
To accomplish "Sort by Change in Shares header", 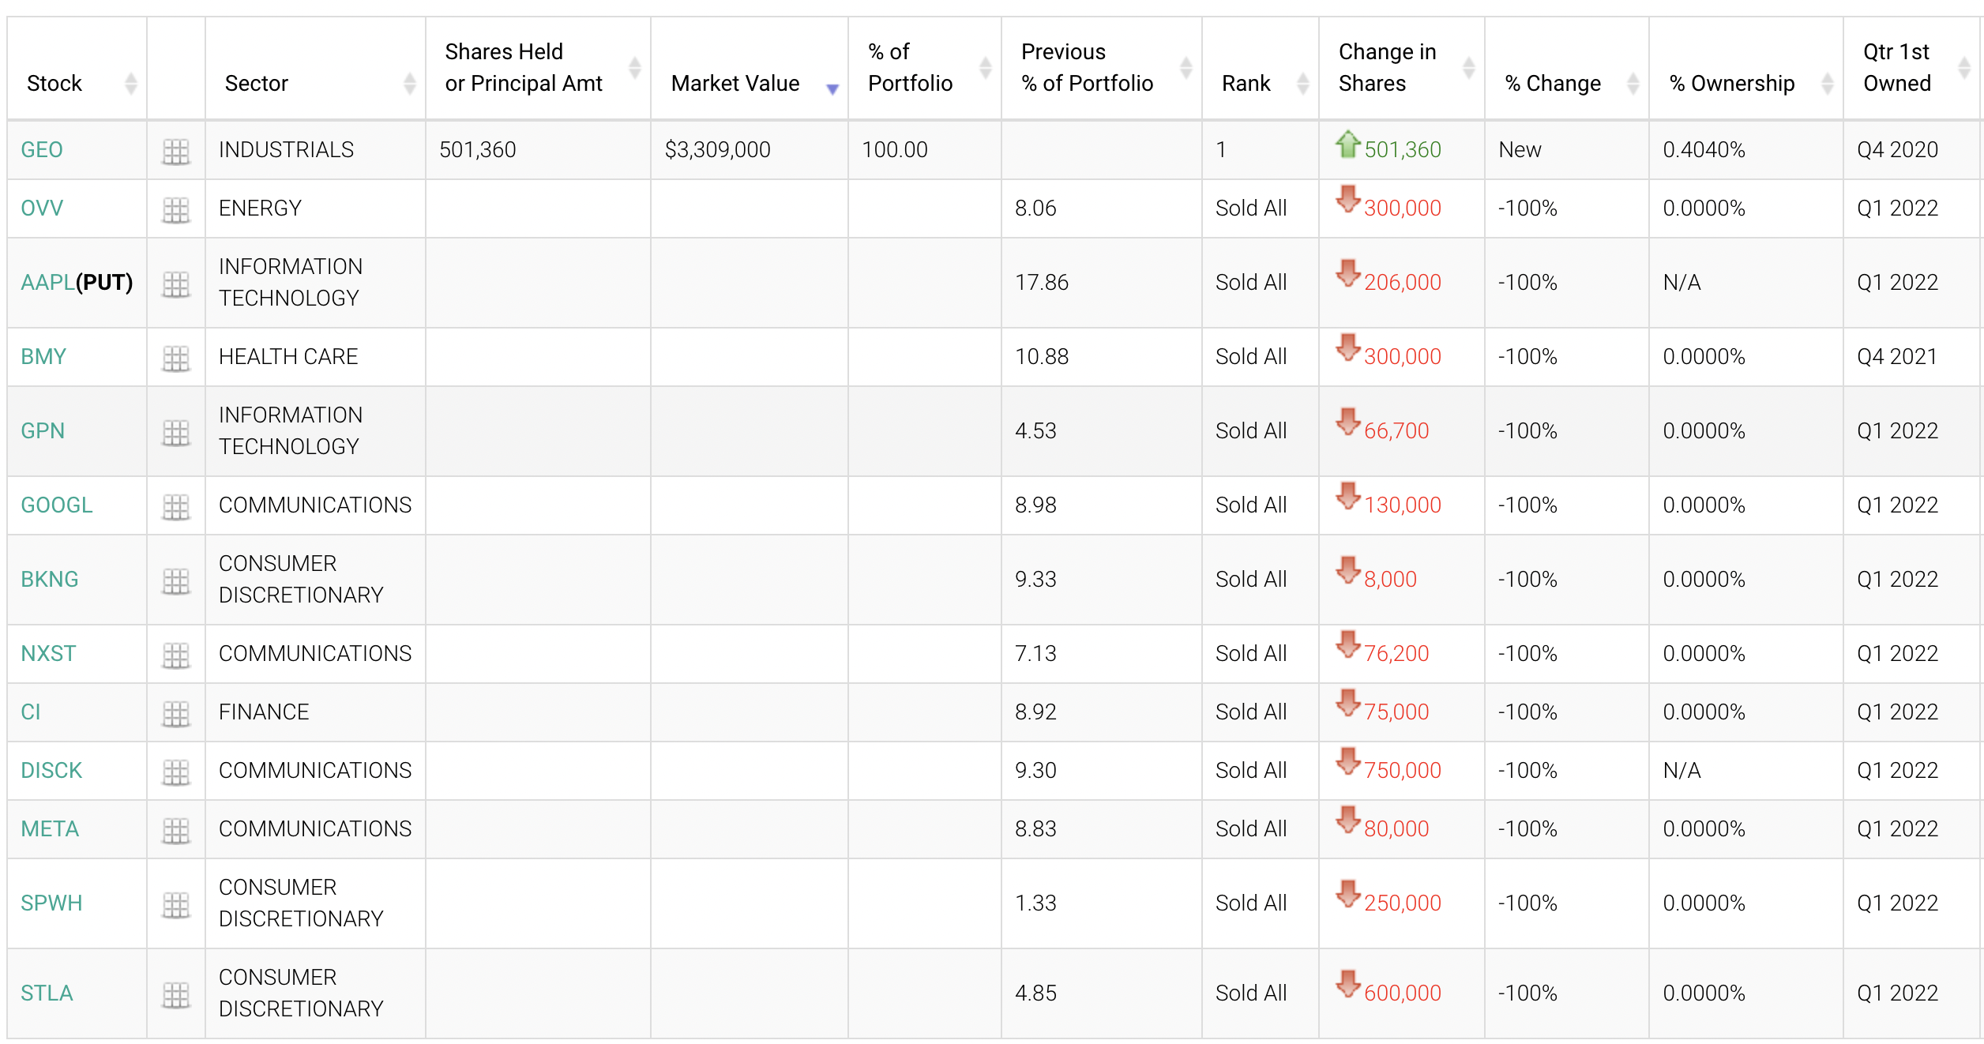I will click(x=1387, y=67).
